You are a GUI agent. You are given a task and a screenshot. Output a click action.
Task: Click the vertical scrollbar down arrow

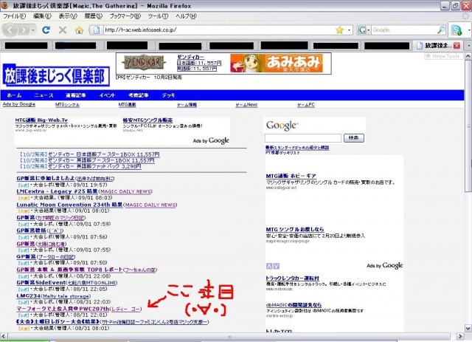[x=468, y=328]
